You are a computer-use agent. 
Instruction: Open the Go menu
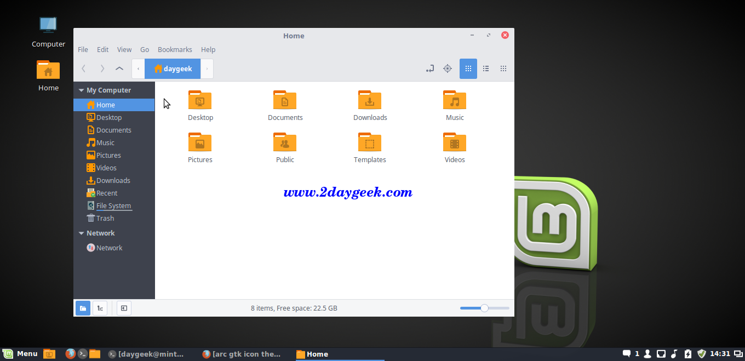coord(145,49)
